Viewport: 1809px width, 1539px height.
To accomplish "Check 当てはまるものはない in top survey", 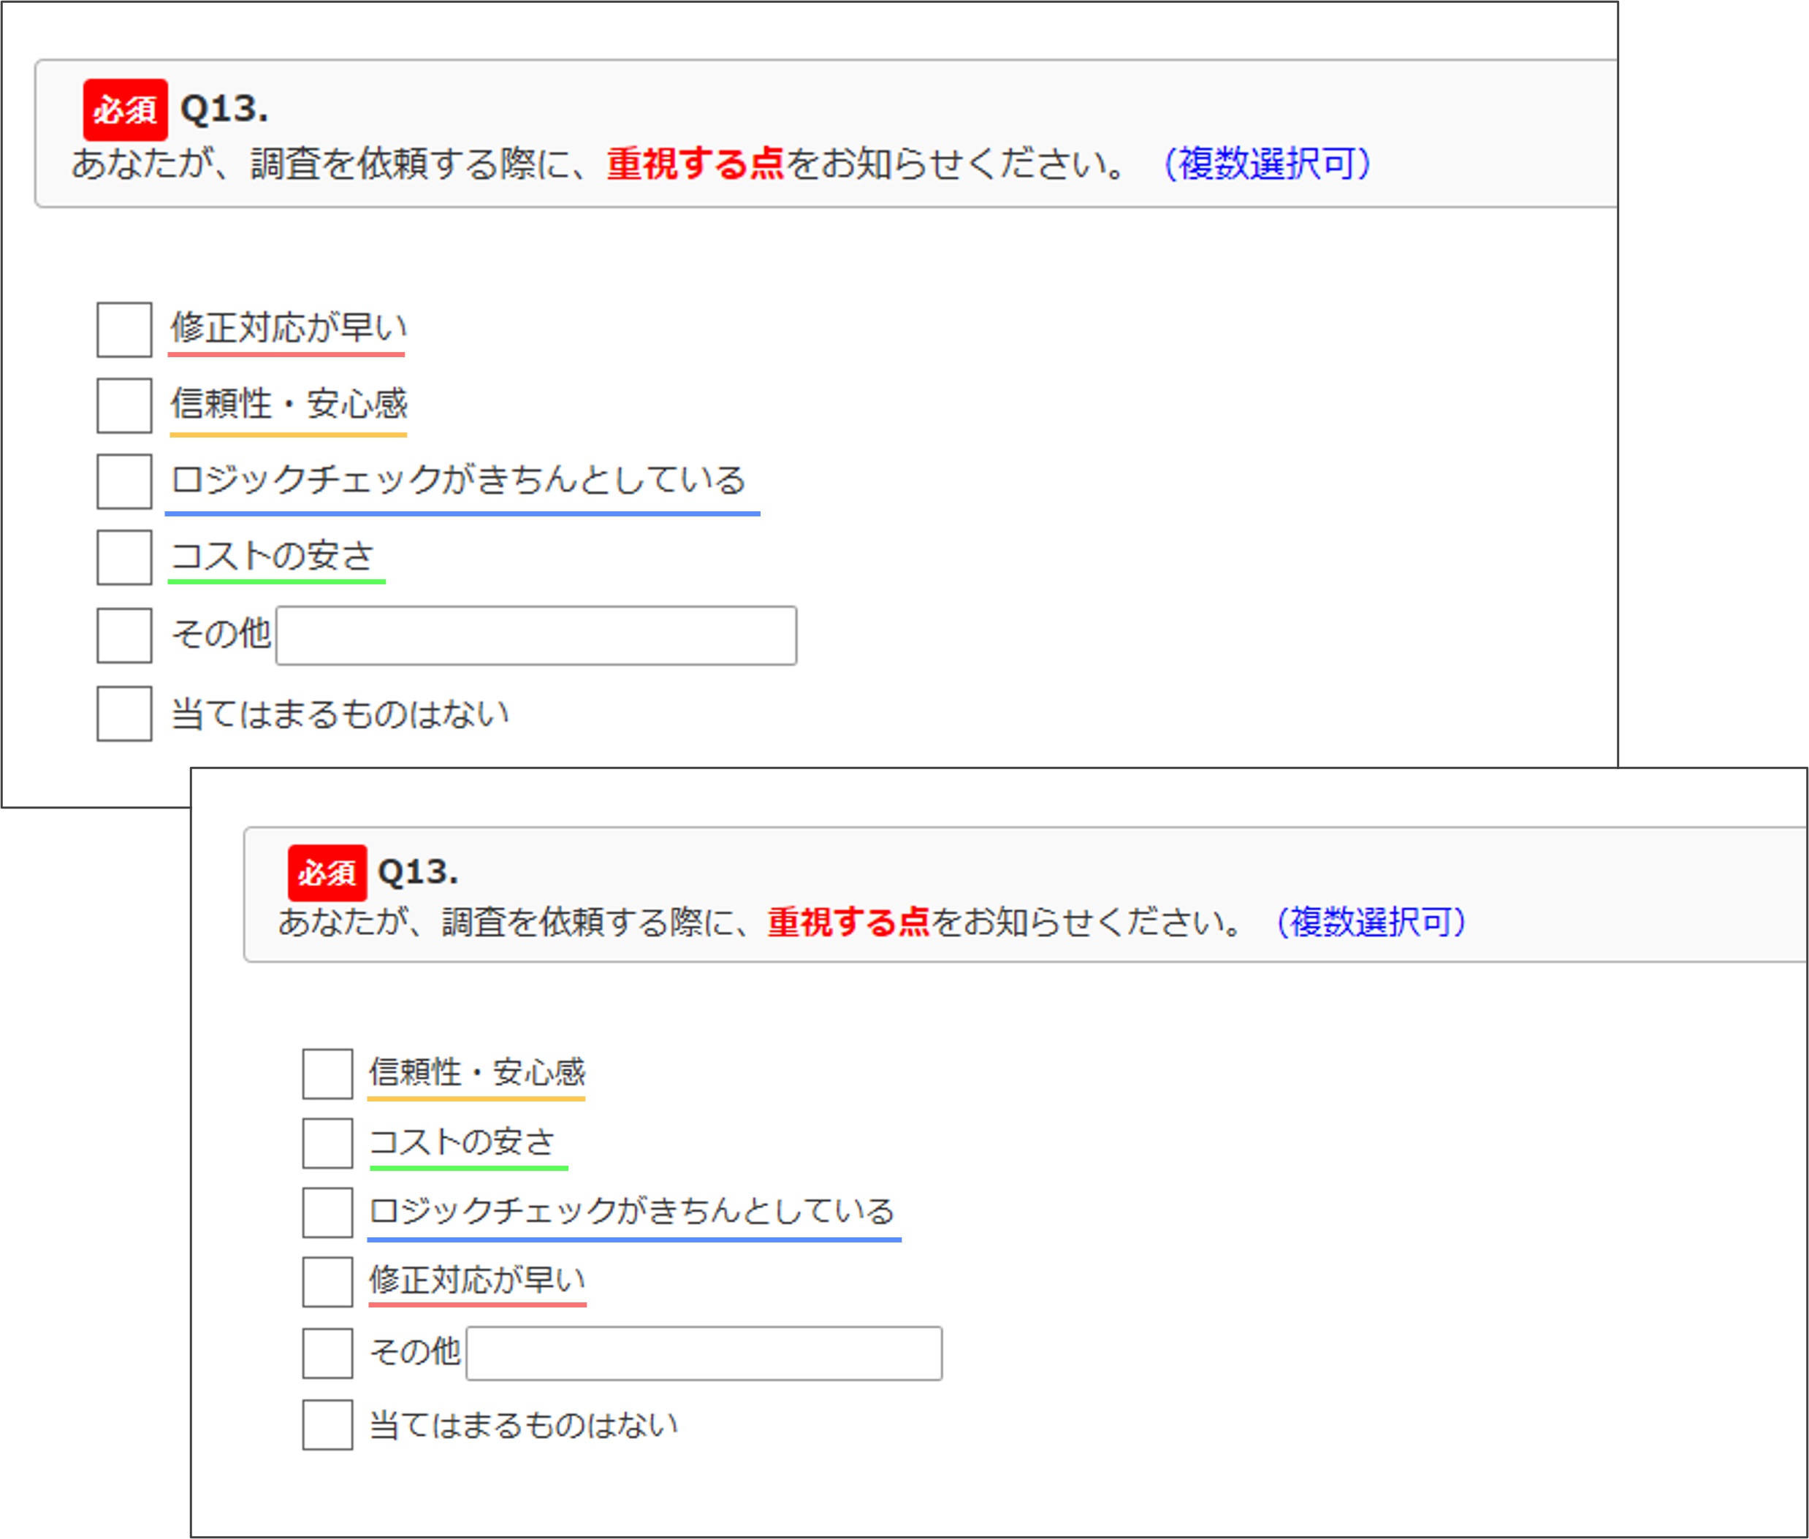I will tap(124, 714).
